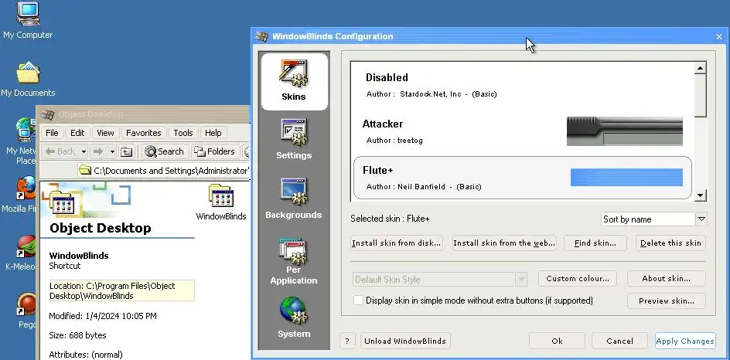The image size is (730, 360).
Task: Open the System section globe icon
Action: point(294,311)
